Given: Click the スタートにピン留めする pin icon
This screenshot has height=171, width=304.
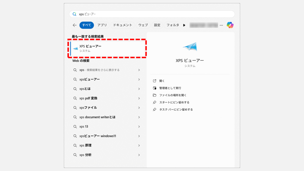Looking at the screenshot, I should [x=154, y=102].
